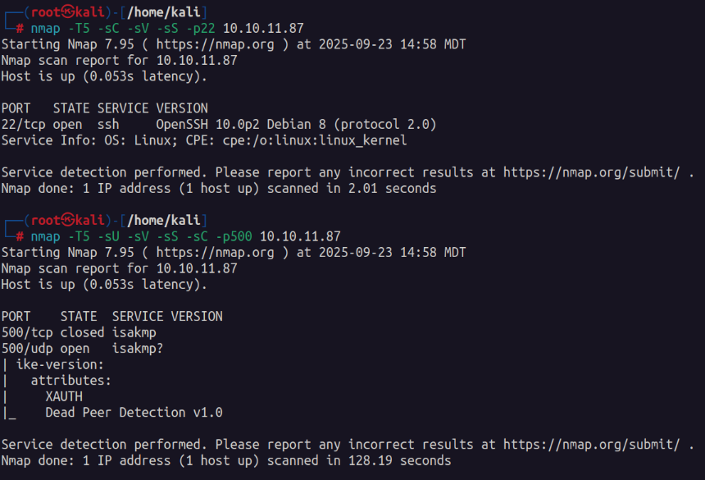Click the XAUTH attribute line
Screen dimensions: 705x480
point(64,397)
